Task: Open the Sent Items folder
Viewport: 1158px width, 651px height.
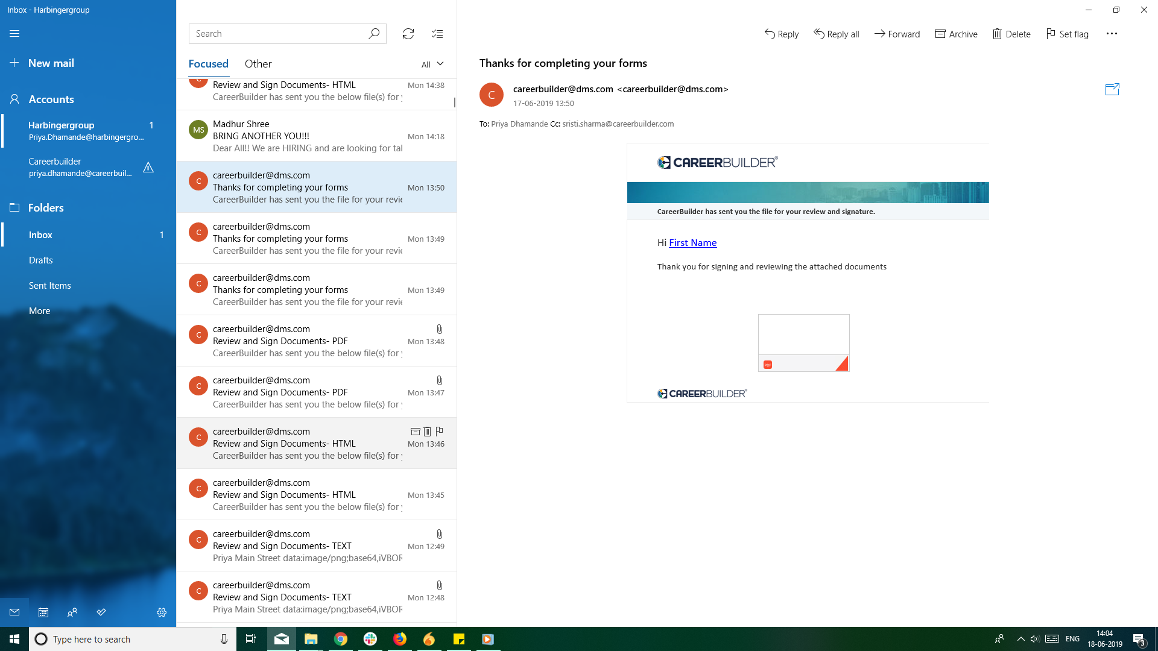Action: [x=88, y=285]
